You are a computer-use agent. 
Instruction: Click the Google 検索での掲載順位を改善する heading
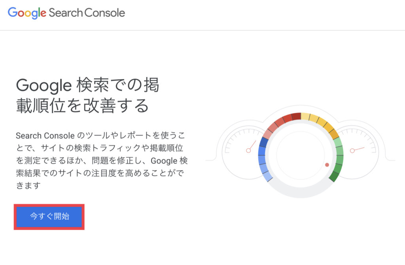(x=87, y=95)
